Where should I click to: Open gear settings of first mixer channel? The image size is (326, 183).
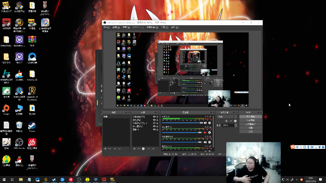point(209,123)
